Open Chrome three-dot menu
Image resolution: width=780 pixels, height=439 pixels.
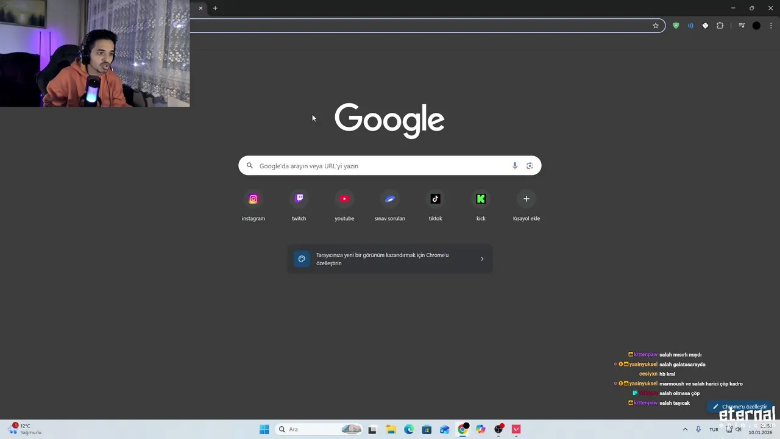tap(771, 26)
